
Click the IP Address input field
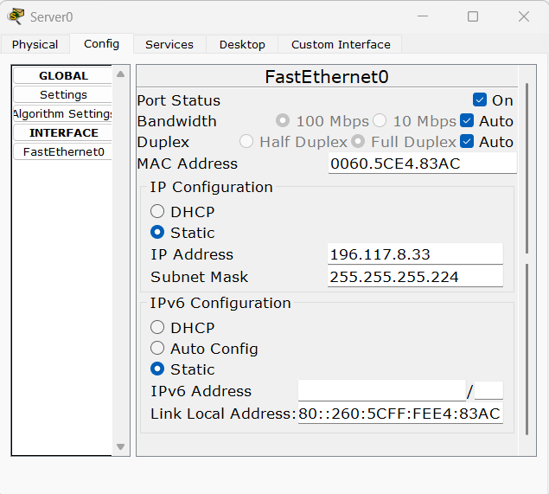pos(415,254)
